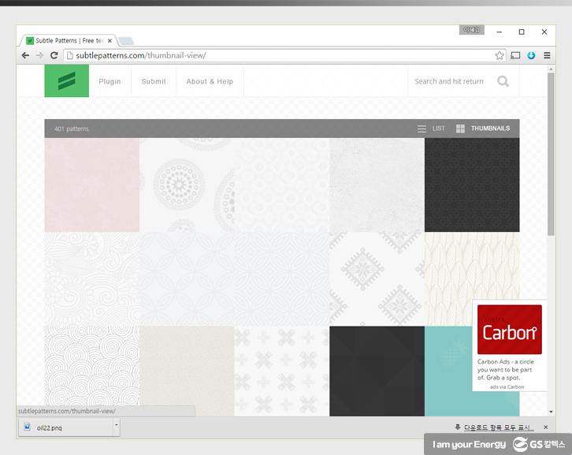This screenshot has height=455, width=572.
Task: Select the pink pattern thumbnail
Action: pos(91,185)
